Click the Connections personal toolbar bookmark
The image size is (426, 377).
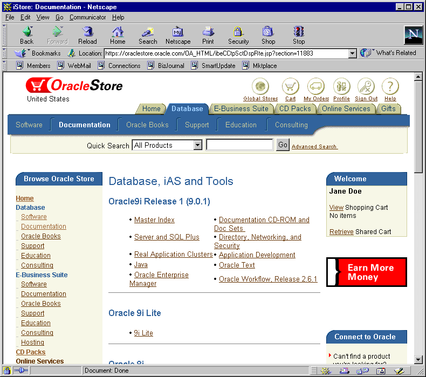(119, 65)
